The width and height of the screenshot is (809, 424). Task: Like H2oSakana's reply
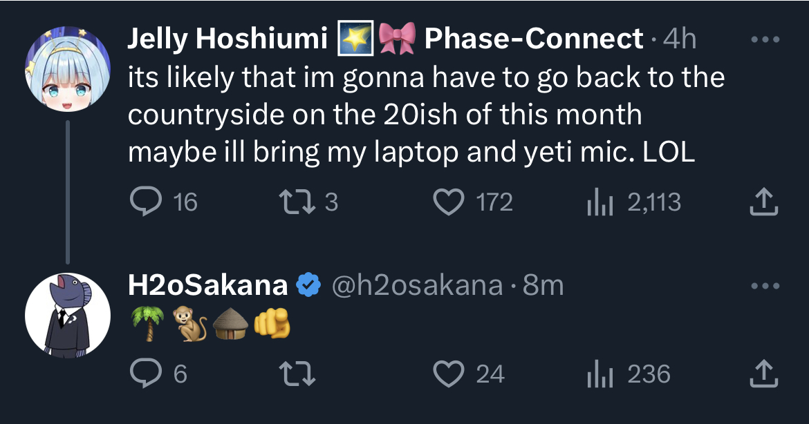point(469,374)
